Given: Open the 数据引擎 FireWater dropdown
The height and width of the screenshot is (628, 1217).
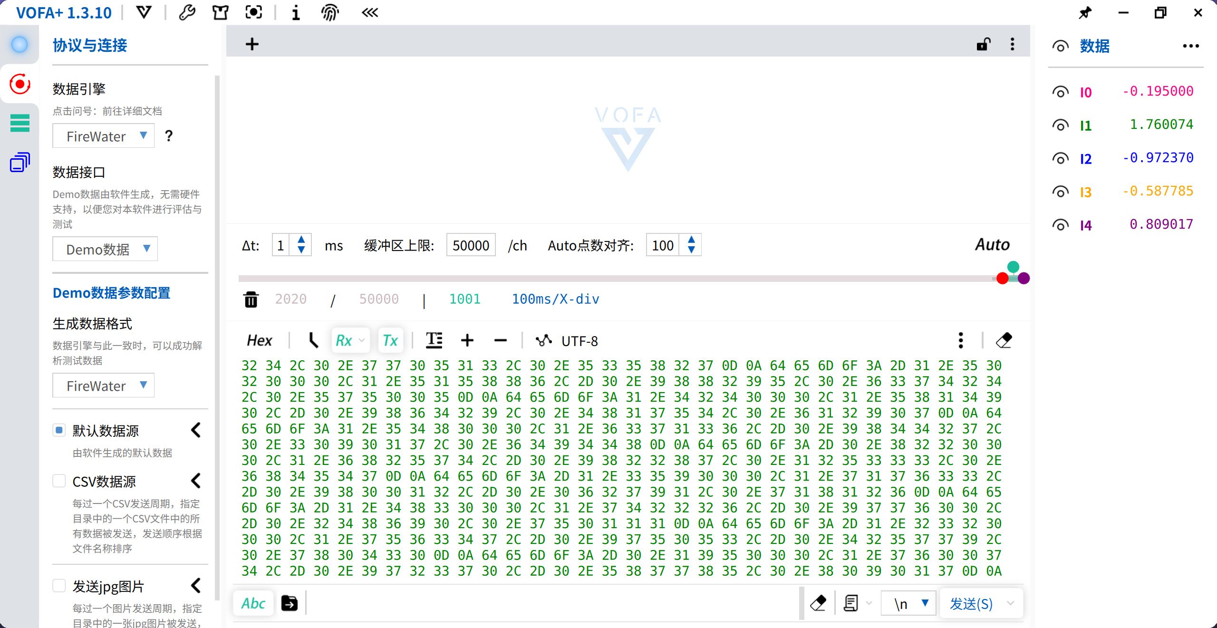Looking at the screenshot, I should click(104, 136).
